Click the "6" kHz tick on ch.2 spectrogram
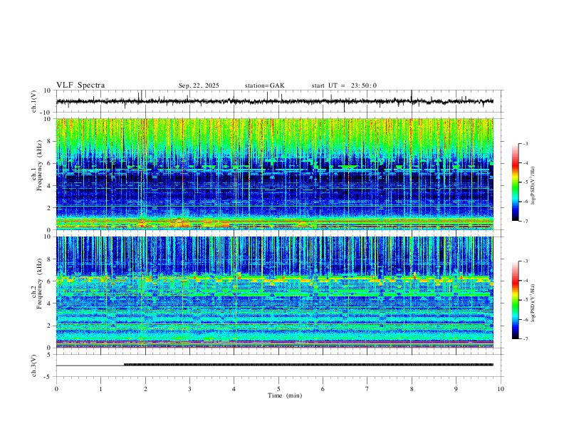Image resolution: width=564 pixels, height=436 pixels. tap(49, 281)
